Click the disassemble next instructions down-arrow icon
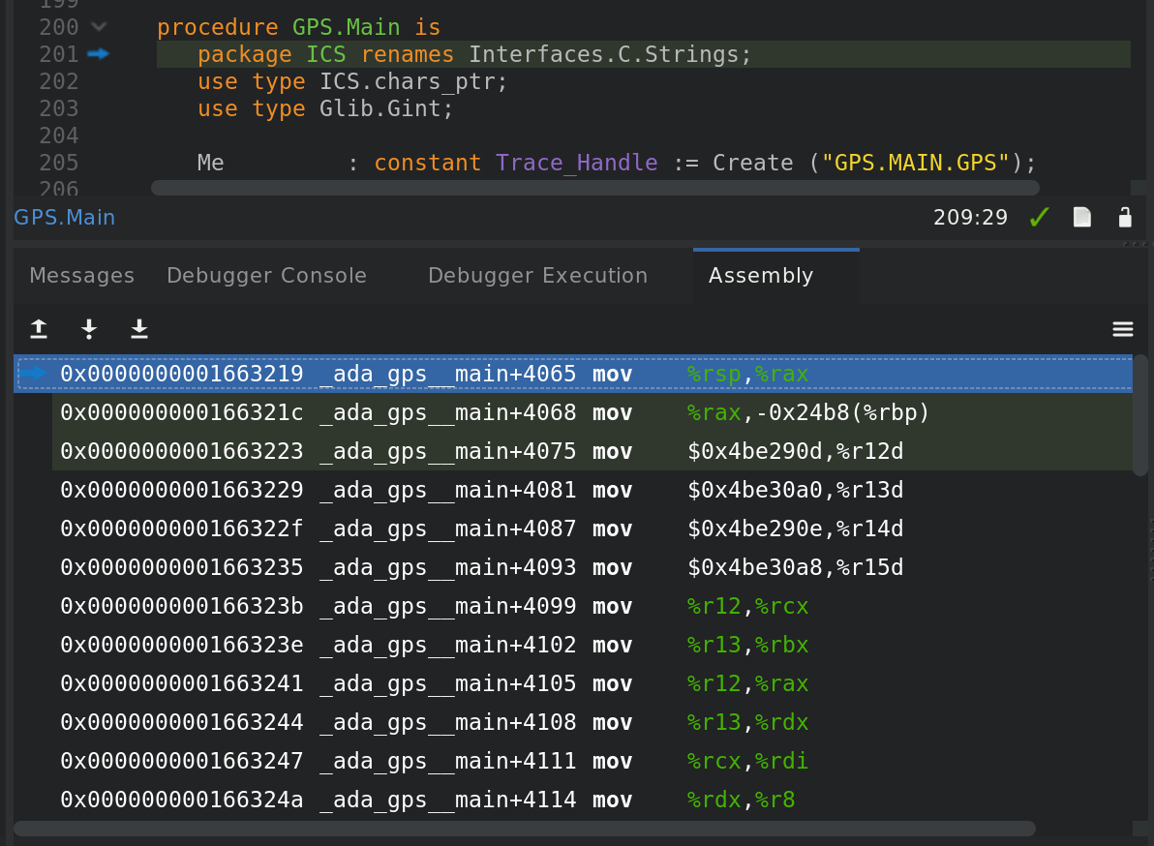Image resolution: width=1154 pixels, height=846 pixels. (x=139, y=329)
